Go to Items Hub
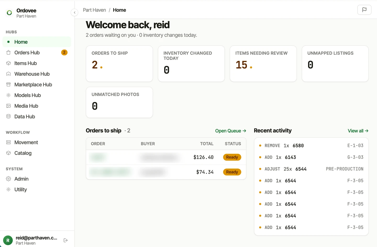This screenshot has height=247, width=377. (37, 63)
